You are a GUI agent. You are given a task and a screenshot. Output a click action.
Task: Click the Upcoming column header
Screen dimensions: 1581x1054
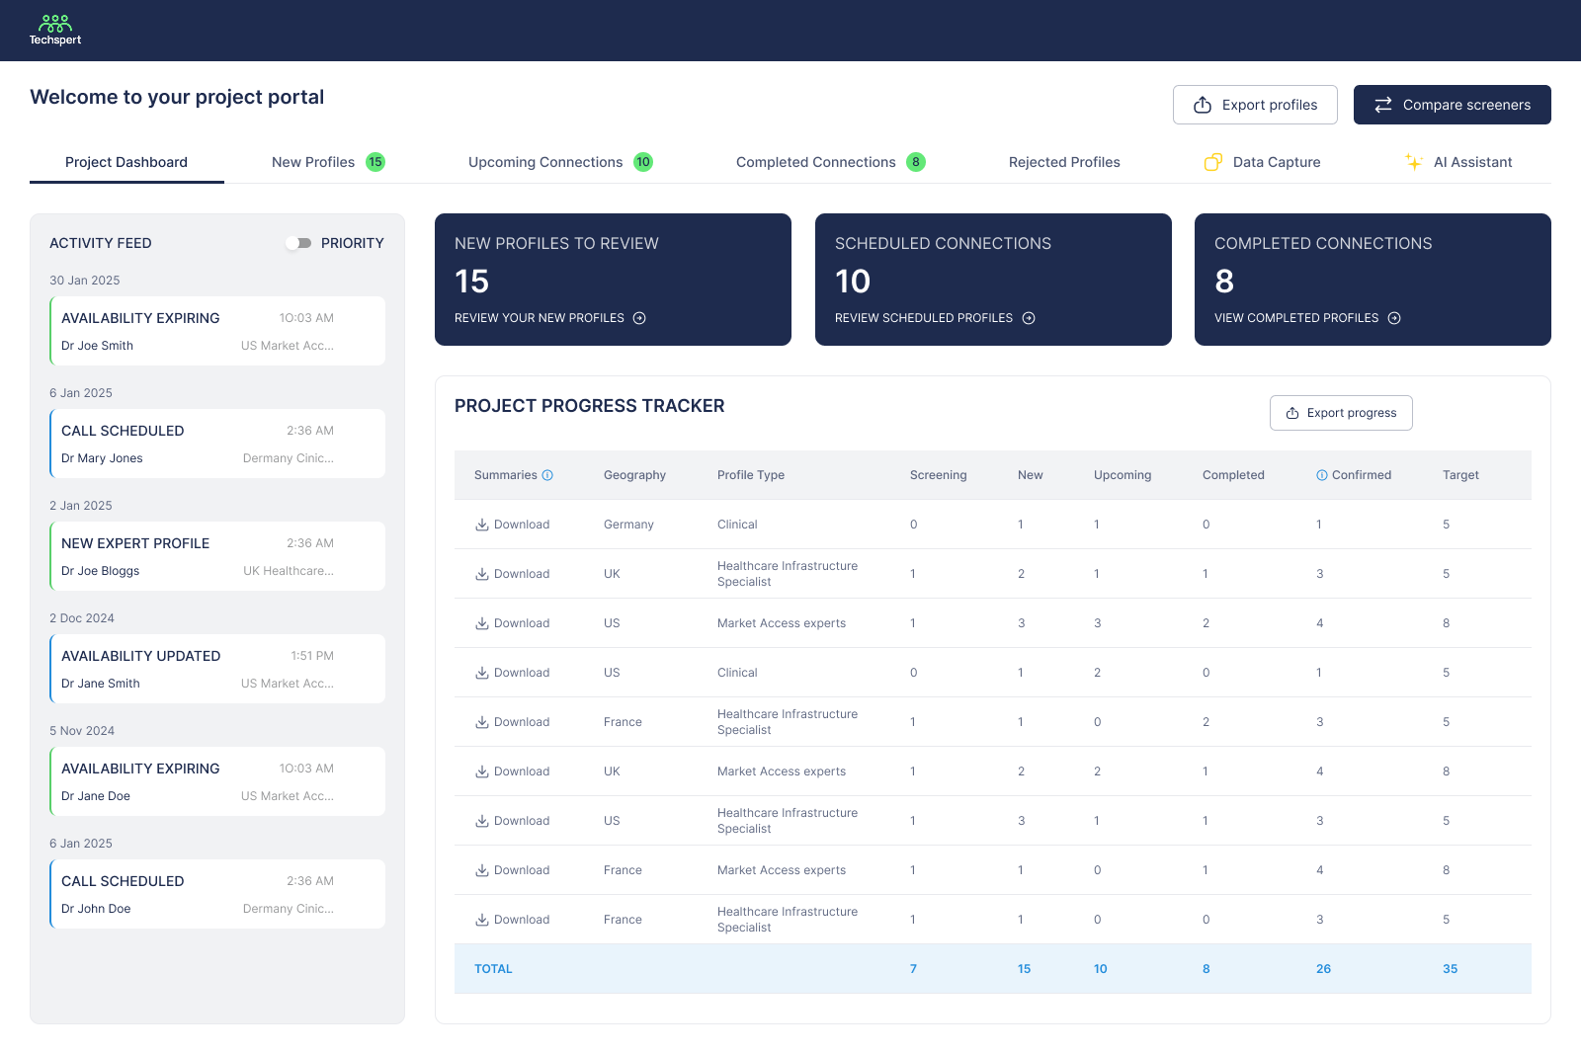1123,475
